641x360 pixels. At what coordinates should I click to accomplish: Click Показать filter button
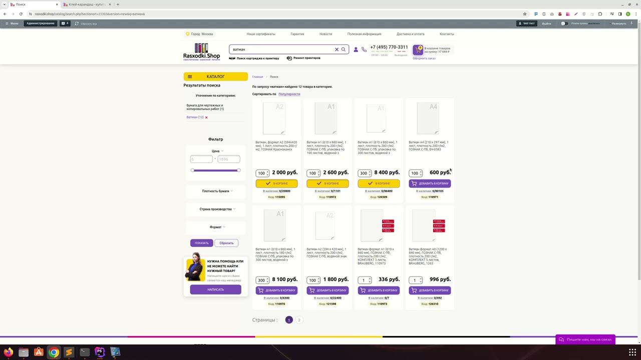point(201,243)
